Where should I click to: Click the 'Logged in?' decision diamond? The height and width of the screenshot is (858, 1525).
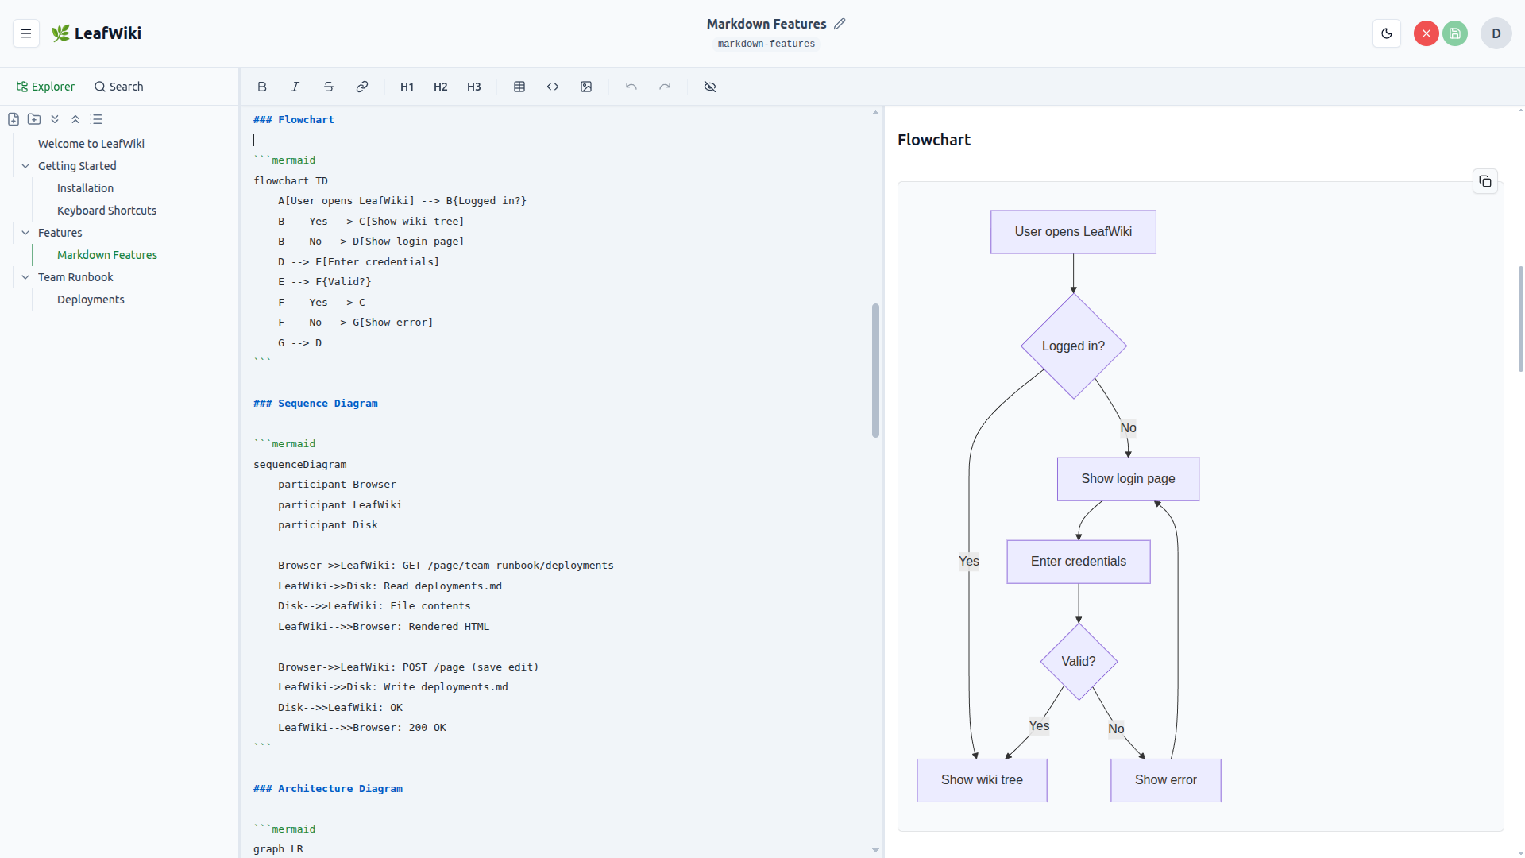(1073, 346)
